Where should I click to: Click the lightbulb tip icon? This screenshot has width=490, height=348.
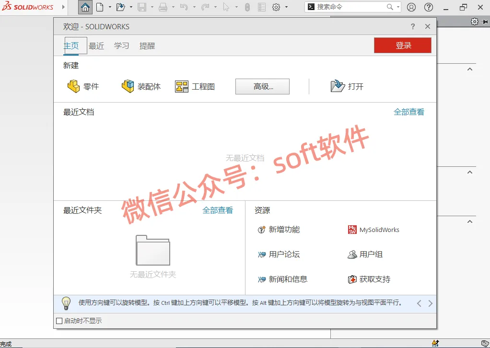point(66,303)
